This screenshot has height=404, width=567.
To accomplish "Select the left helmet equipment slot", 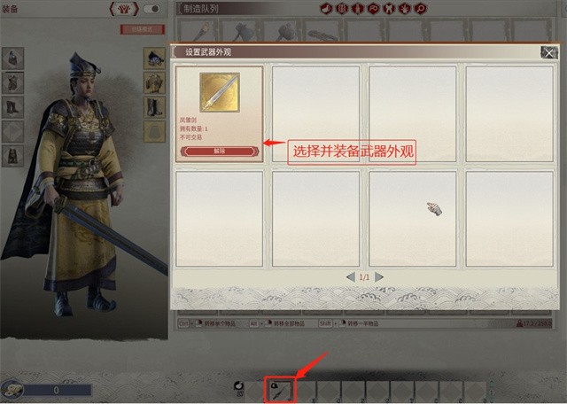I will click(x=12, y=58).
